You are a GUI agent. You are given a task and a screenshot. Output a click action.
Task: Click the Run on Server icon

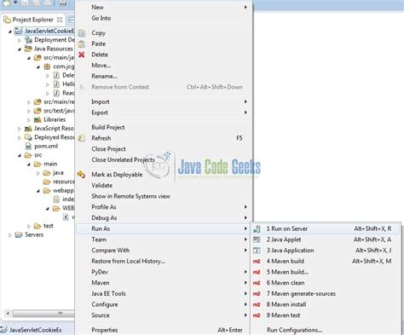click(x=257, y=228)
